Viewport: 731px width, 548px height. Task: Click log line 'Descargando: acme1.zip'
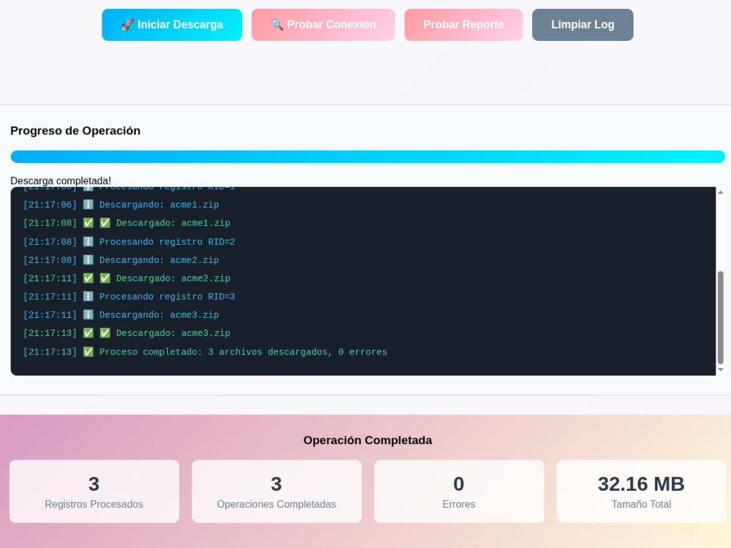click(x=159, y=205)
